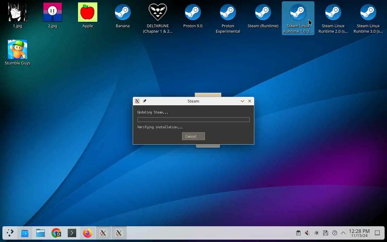Open the X window menu in Steam titlebar
Screen dimensions: 387x242
coord(137,101)
